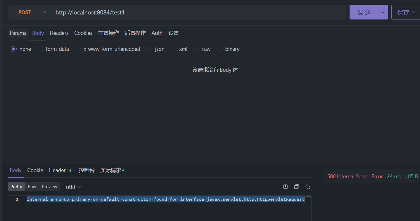The image size is (420, 221).
Task: Open the 控制台 console tab
Action: pos(87,170)
